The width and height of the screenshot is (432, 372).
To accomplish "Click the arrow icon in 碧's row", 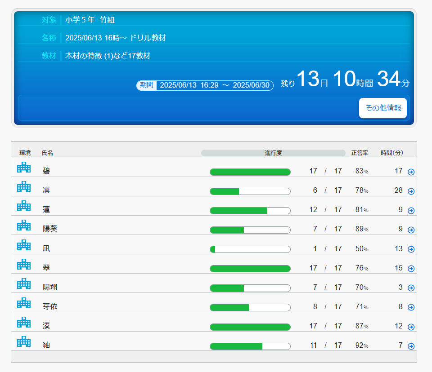I will tap(411, 172).
